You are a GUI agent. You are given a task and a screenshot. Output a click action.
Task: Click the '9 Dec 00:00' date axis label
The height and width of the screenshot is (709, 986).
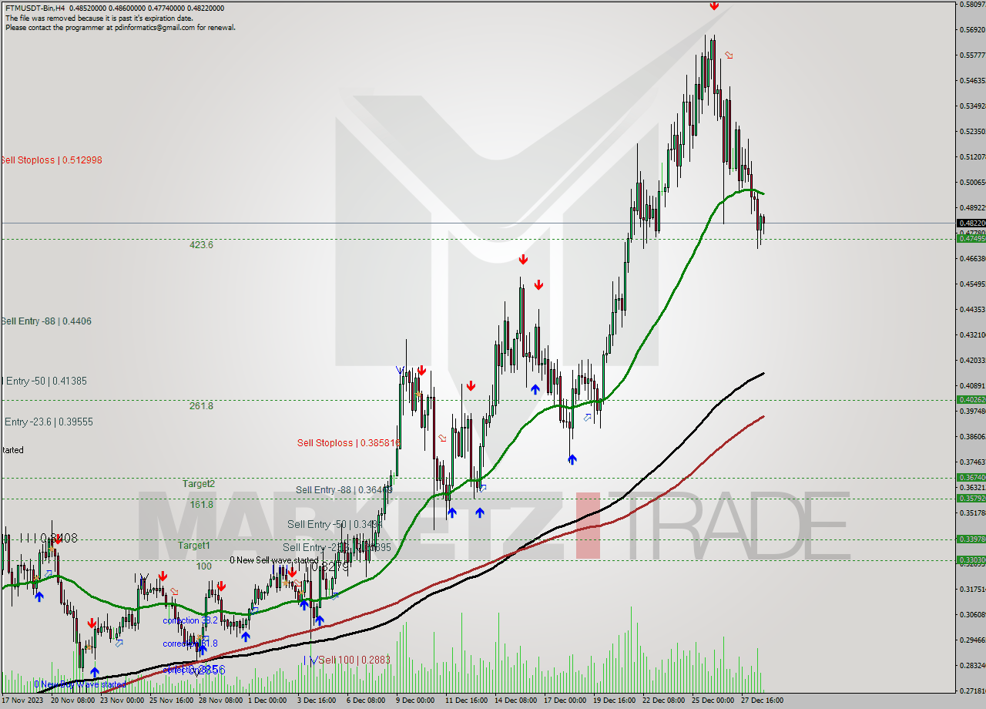click(x=415, y=701)
